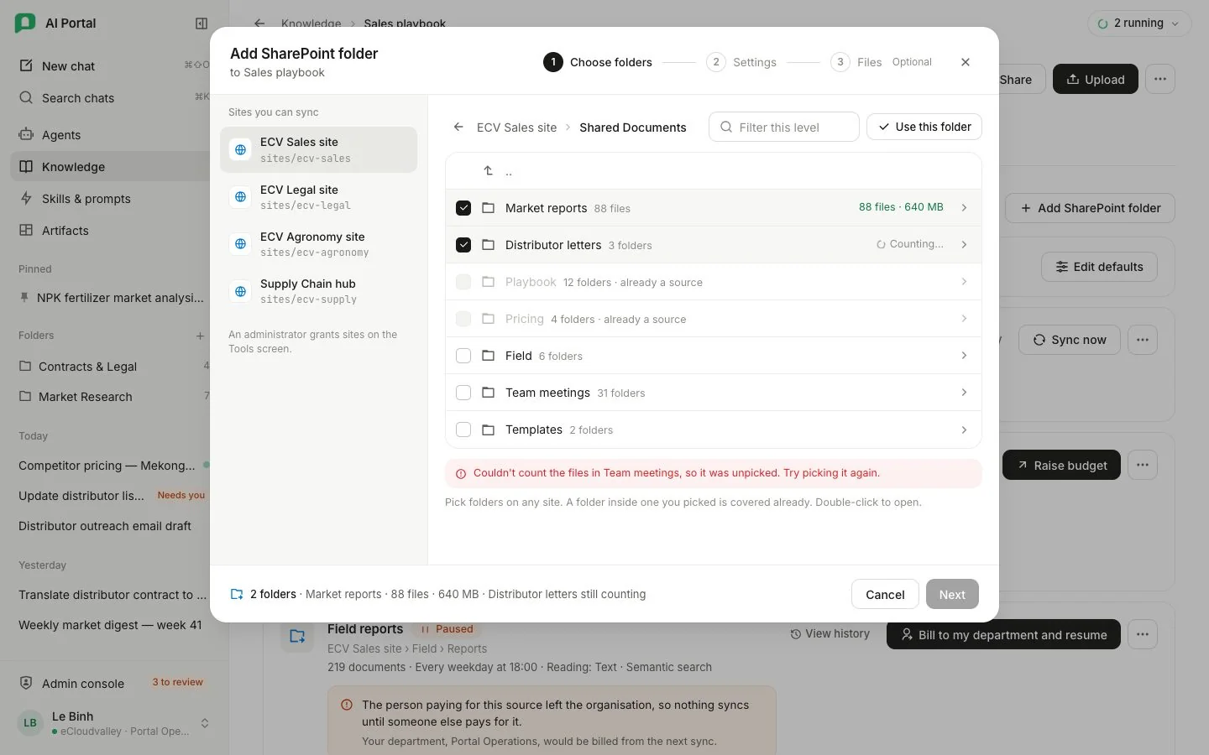Open Skills & prompts in sidebar

pos(110,199)
